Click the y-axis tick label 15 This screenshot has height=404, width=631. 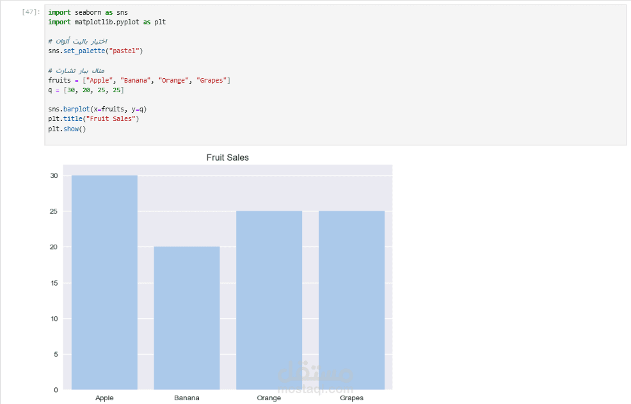[x=54, y=283]
